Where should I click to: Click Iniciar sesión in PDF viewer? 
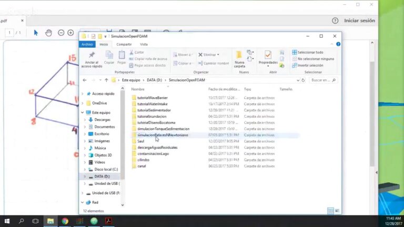(x=359, y=20)
